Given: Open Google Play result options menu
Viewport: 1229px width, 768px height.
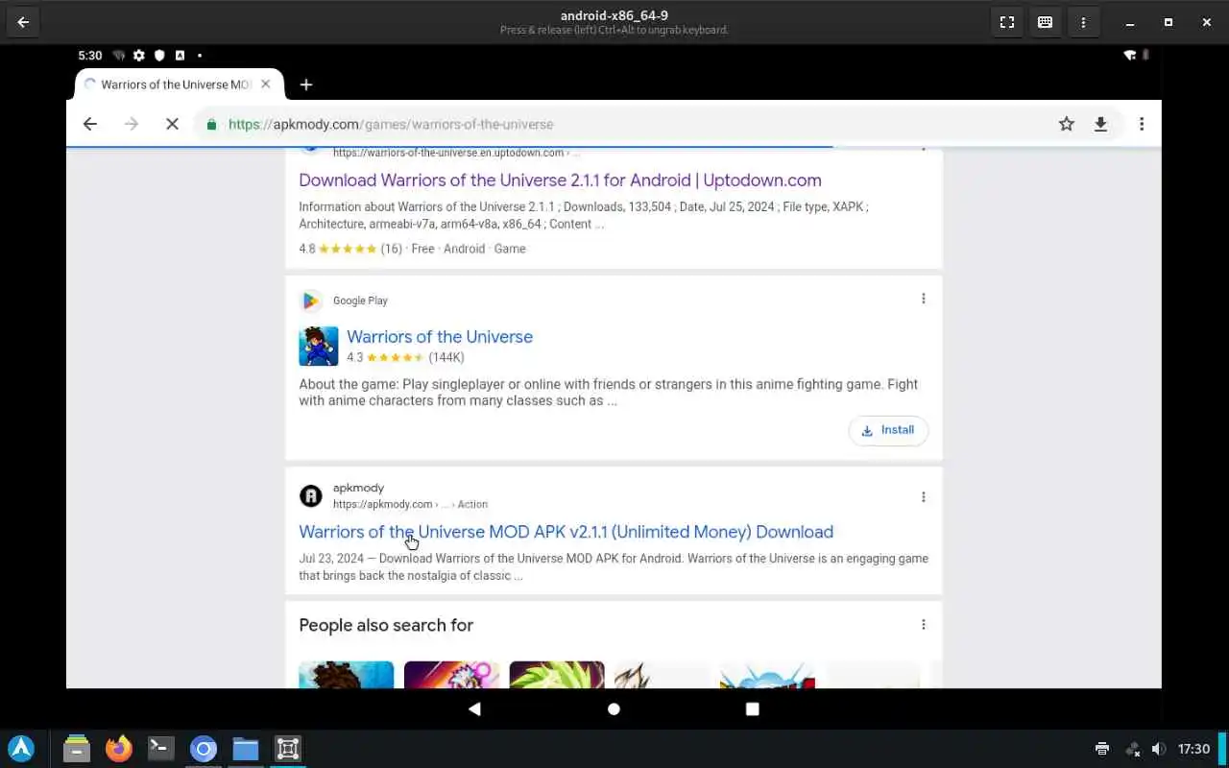Looking at the screenshot, I should (x=924, y=299).
